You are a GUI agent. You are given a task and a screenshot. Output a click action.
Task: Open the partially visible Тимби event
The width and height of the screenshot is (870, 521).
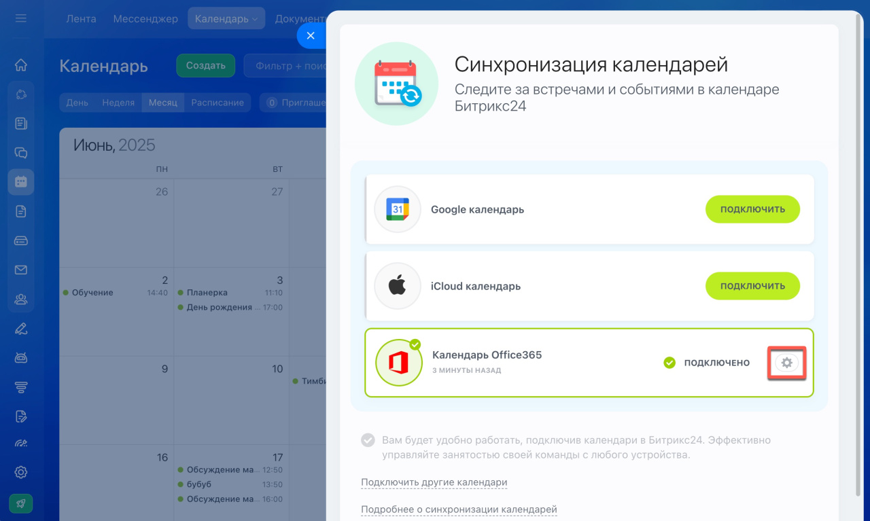(310, 381)
